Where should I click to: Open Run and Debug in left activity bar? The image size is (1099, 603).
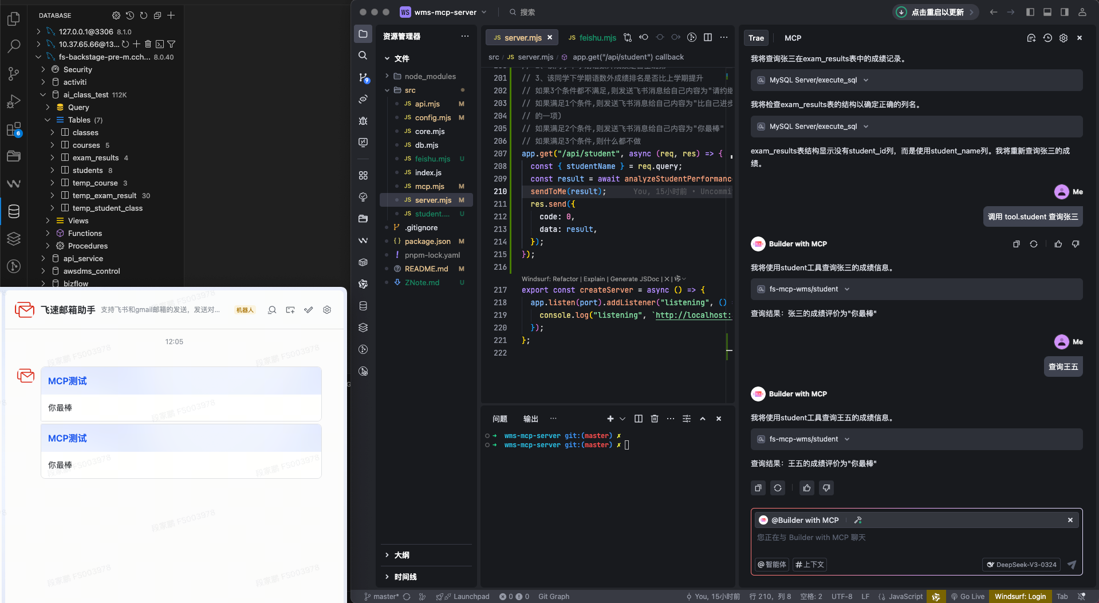point(14,101)
